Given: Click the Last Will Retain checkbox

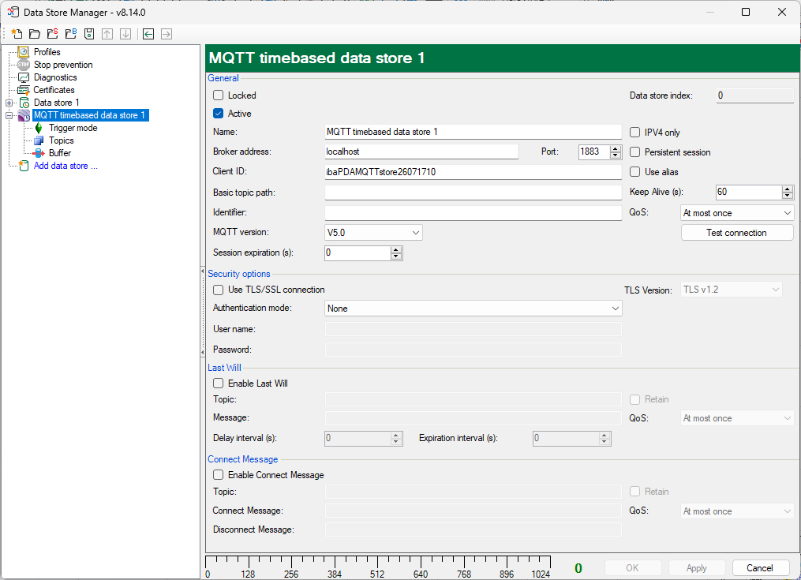Looking at the screenshot, I should click(635, 399).
